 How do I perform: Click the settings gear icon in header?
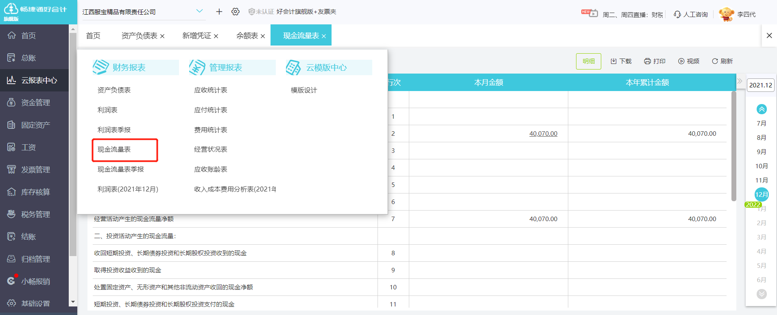click(x=235, y=12)
